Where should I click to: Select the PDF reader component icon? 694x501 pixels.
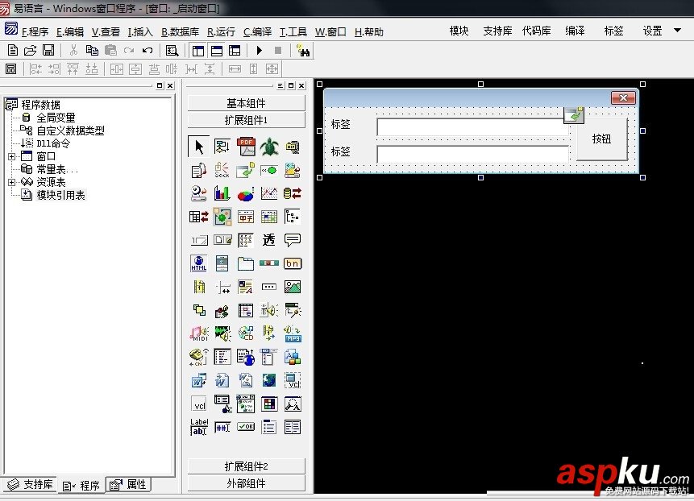coord(246,147)
